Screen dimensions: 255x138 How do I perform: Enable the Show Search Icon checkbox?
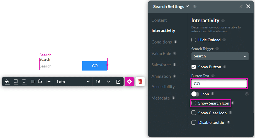[x=193, y=103]
